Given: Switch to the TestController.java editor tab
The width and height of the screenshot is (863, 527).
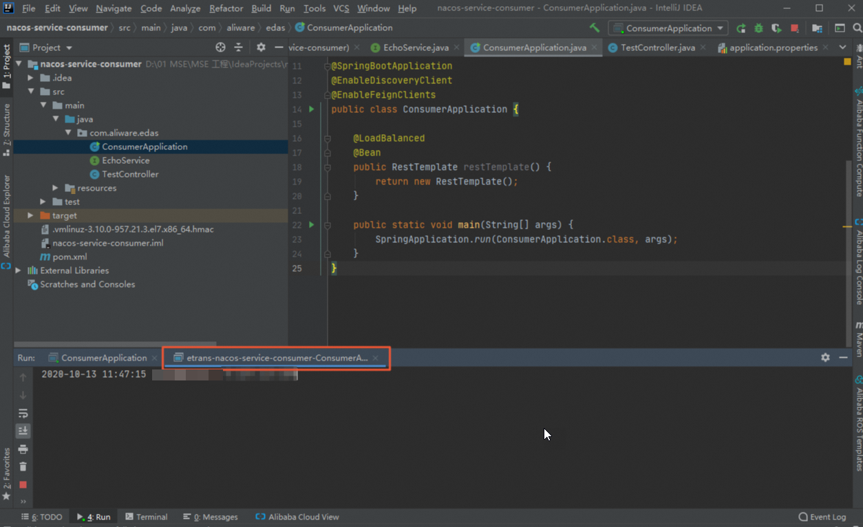Looking at the screenshot, I should 657,47.
